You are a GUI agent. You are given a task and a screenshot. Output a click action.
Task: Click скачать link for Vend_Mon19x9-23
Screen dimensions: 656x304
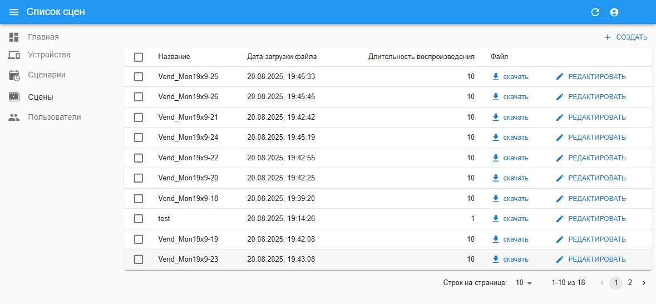point(515,259)
